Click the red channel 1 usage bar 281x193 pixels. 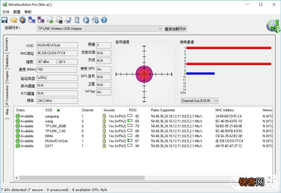229,48
